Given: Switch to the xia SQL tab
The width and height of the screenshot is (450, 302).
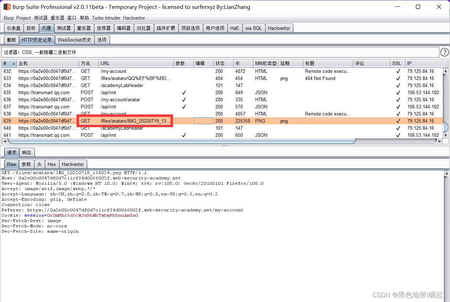Looking at the screenshot, I should click(253, 28).
